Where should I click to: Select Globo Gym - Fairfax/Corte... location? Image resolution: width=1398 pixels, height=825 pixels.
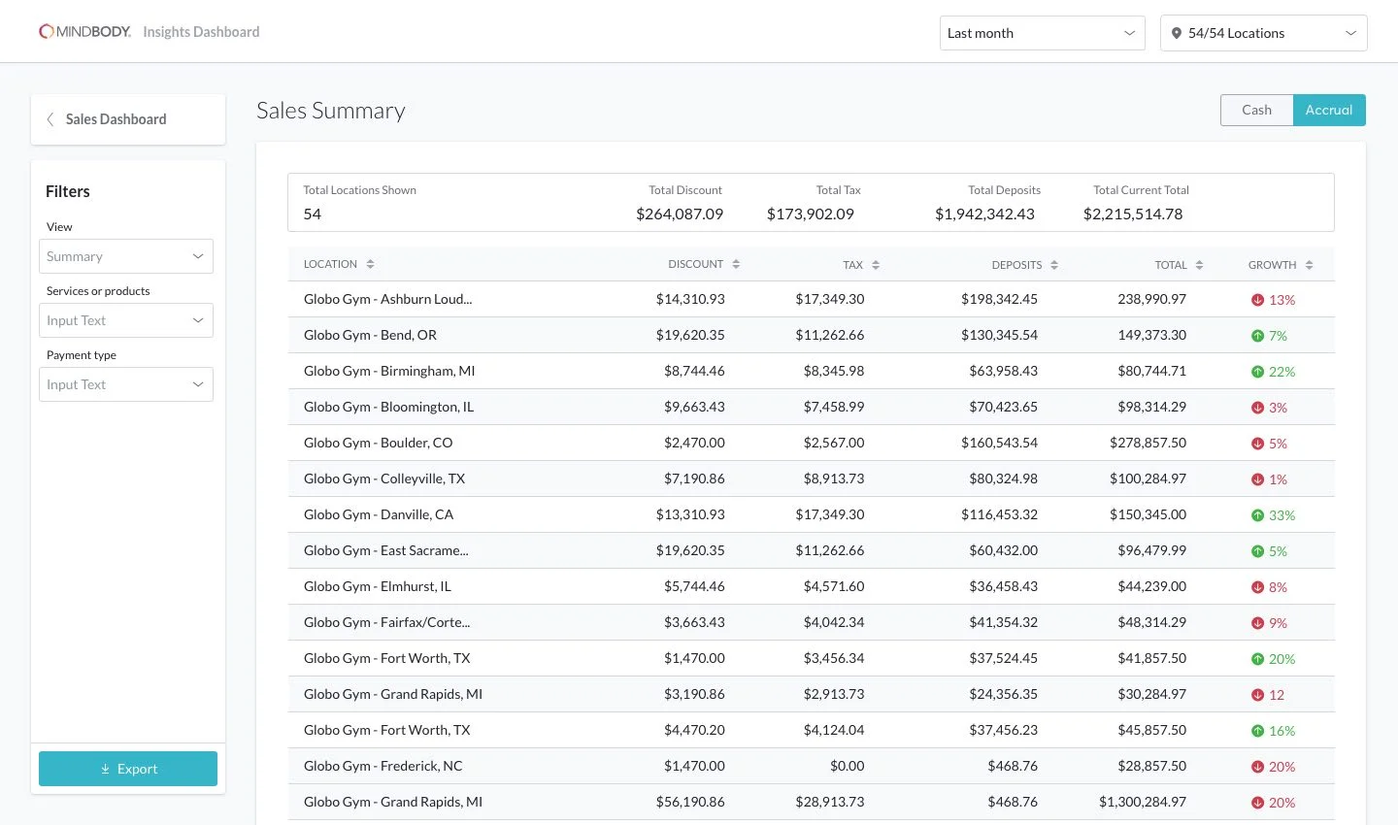386,622
